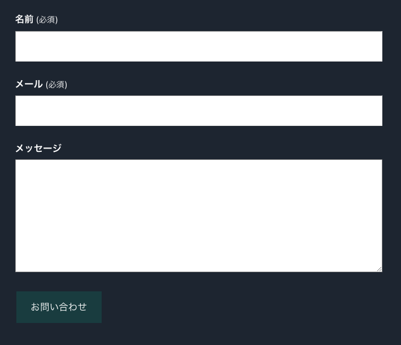Screen dimensions: 401x345
Task: Focus the メール email input field
Action: tap(198, 111)
